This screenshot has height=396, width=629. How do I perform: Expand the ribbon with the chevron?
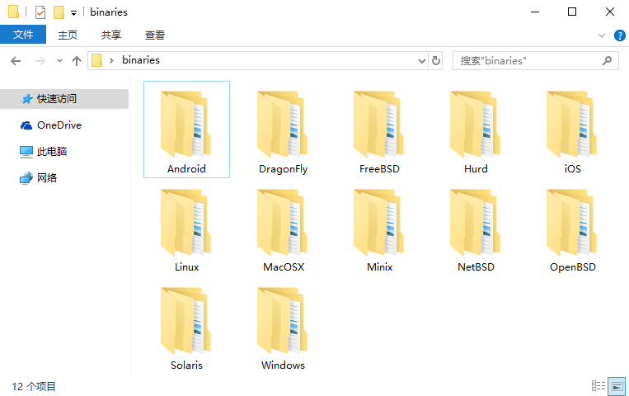[x=601, y=35]
